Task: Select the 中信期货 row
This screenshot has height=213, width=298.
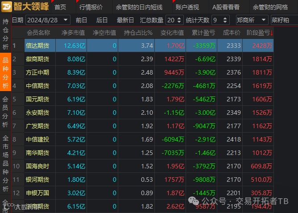Action: pos(143,86)
